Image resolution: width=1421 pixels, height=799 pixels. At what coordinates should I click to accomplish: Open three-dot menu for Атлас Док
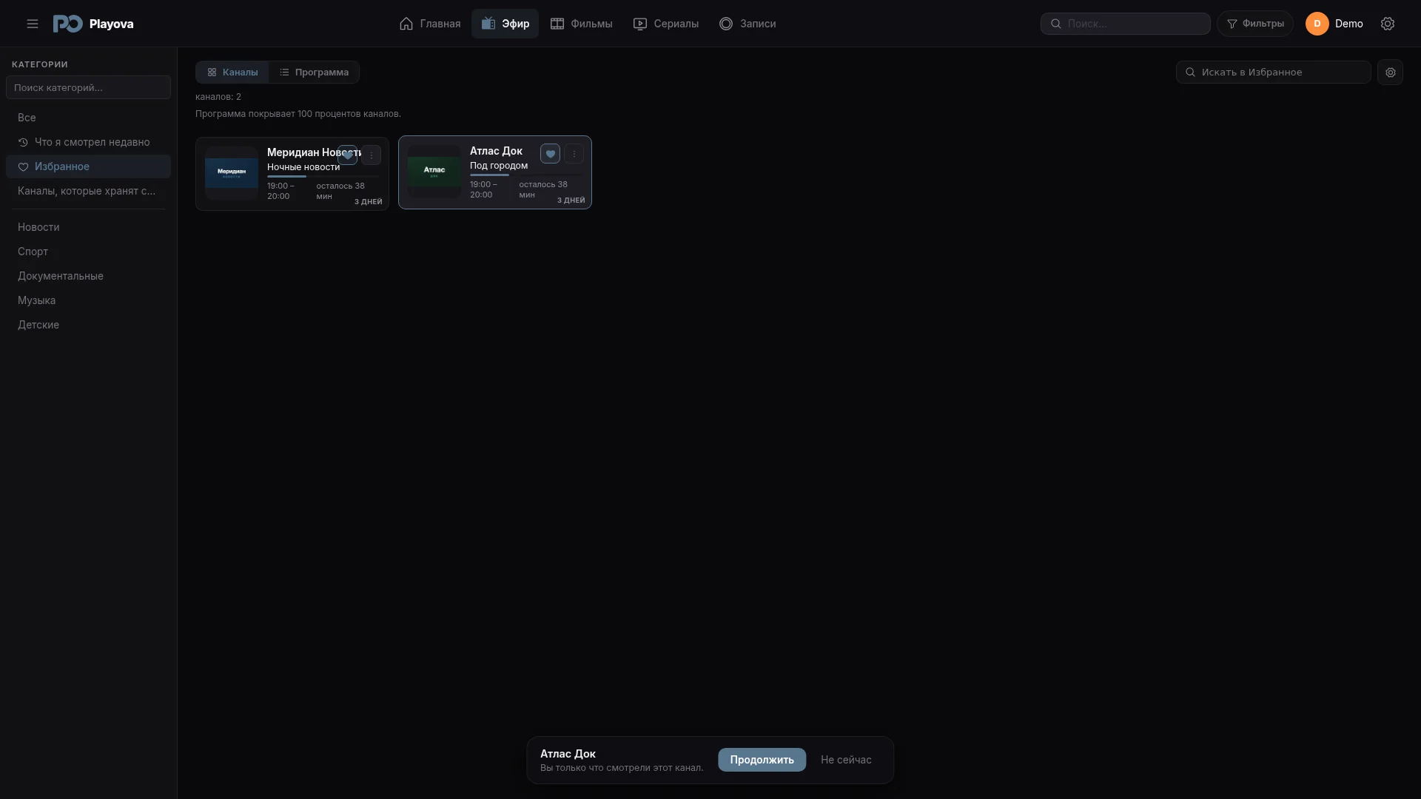click(574, 154)
